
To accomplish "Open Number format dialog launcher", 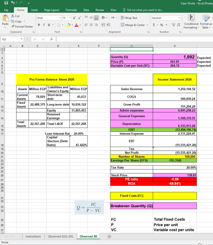I will 180,32.
